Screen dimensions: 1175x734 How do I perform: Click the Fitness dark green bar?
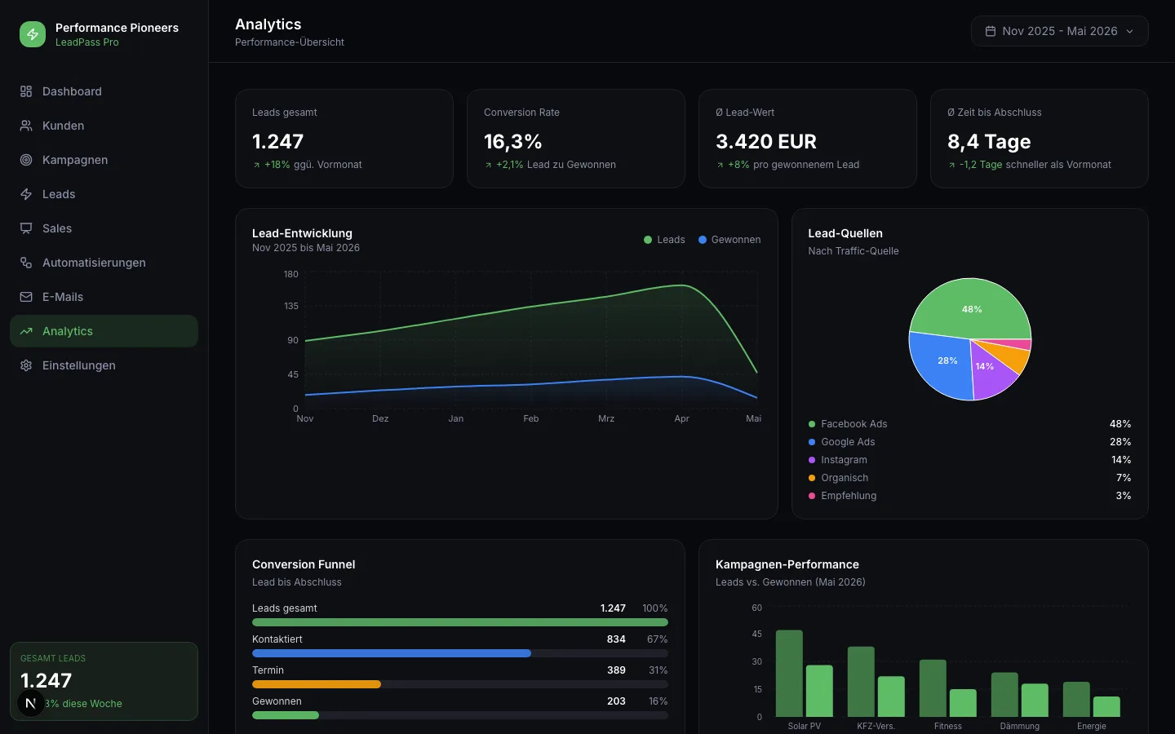pyautogui.click(x=933, y=688)
